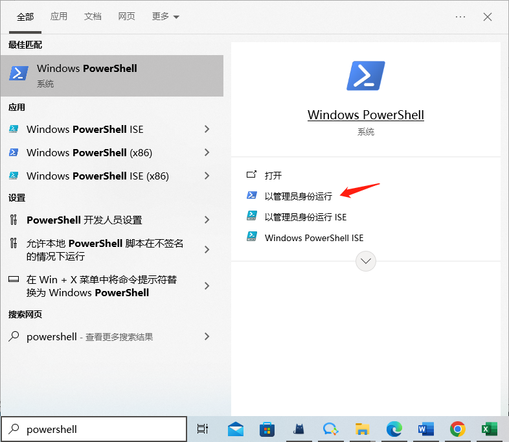This screenshot has height=442, width=509.
Task: Click icon of Windows PowerShell ISE app row
Action: click(14, 129)
